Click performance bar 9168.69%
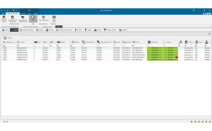Viewport: 212px width, 131px height. tap(155, 59)
